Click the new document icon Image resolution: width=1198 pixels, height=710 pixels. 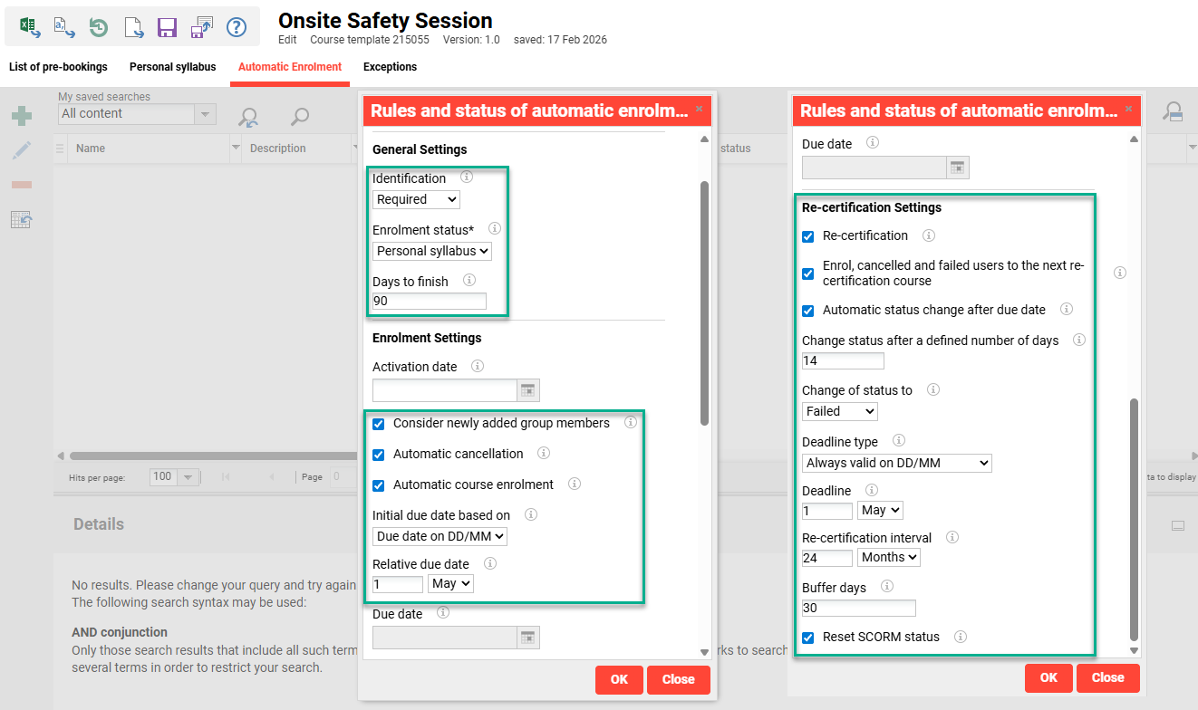[134, 27]
